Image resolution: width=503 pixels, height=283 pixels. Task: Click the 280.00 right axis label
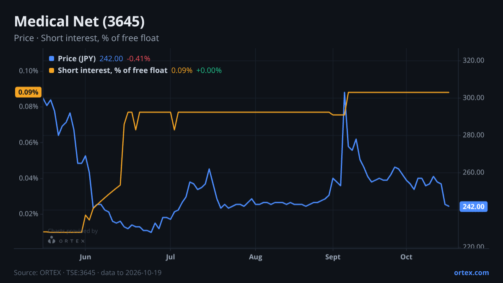[474, 135]
